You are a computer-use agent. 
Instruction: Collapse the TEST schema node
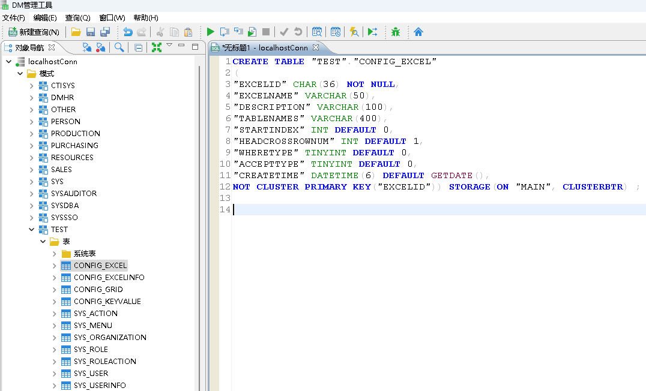click(x=32, y=229)
